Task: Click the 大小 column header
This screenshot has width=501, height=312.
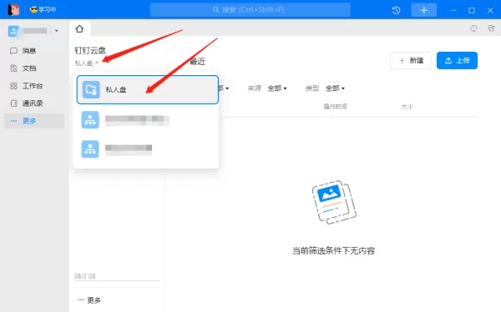Action: (407, 107)
